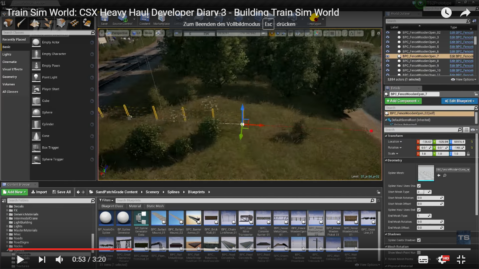This screenshot has height=269, width=479.
Task: Expand the Filters dropdown in Content Browser
Action: pyautogui.click(x=106, y=200)
